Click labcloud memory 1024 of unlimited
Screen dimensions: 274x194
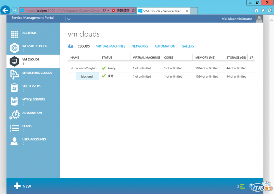coord(207,77)
